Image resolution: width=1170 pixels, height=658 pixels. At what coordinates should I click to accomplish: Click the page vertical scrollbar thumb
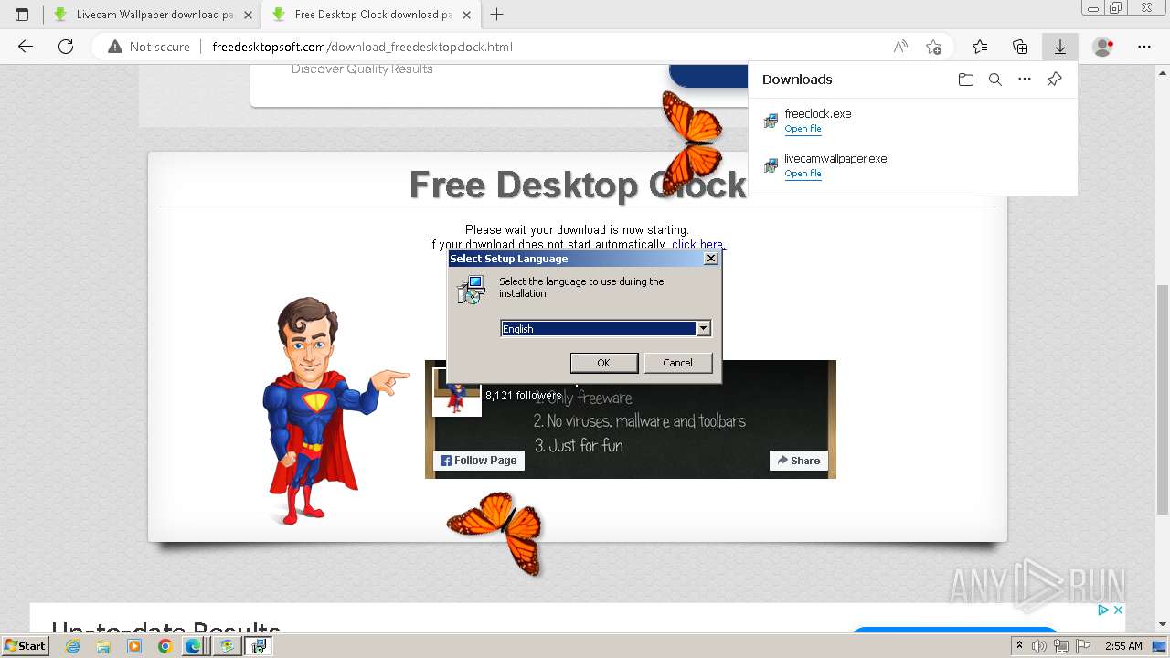tap(1163, 399)
